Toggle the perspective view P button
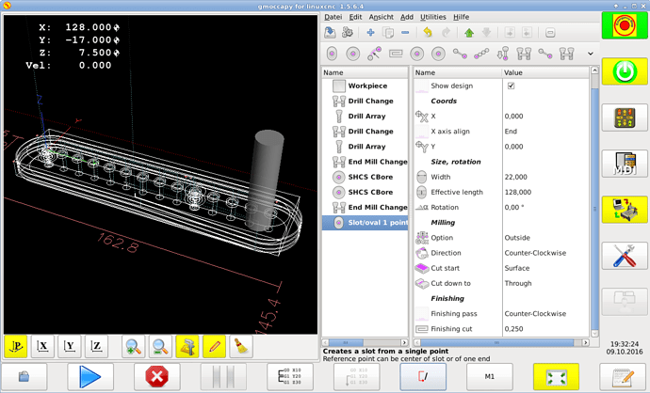Image resolution: width=650 pixels, height=393 pixels. tap(16, 347)
